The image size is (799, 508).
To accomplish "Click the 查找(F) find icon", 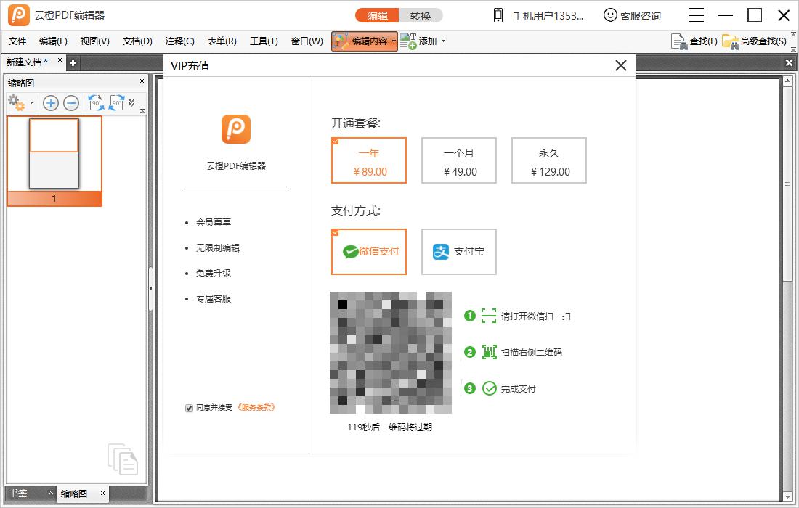I will (679, 42).
